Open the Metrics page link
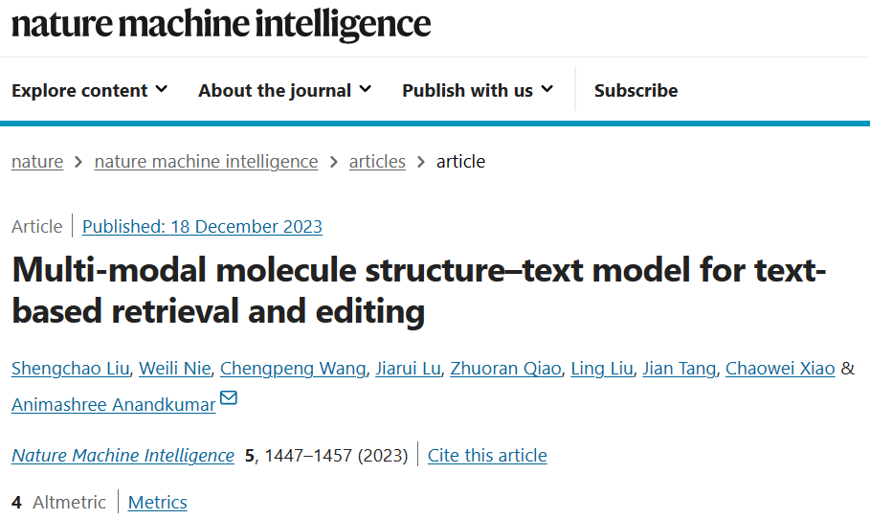 [x=158, y=503]
